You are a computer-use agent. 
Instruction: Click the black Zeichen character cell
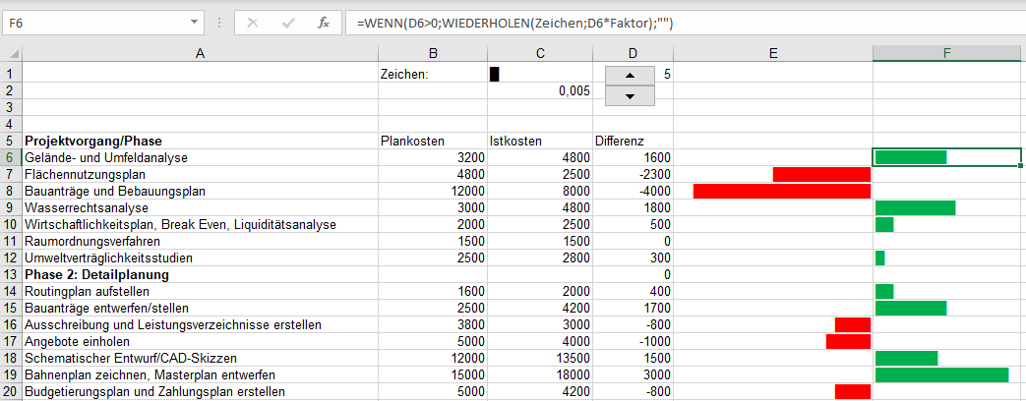click(x=495, y=74)
